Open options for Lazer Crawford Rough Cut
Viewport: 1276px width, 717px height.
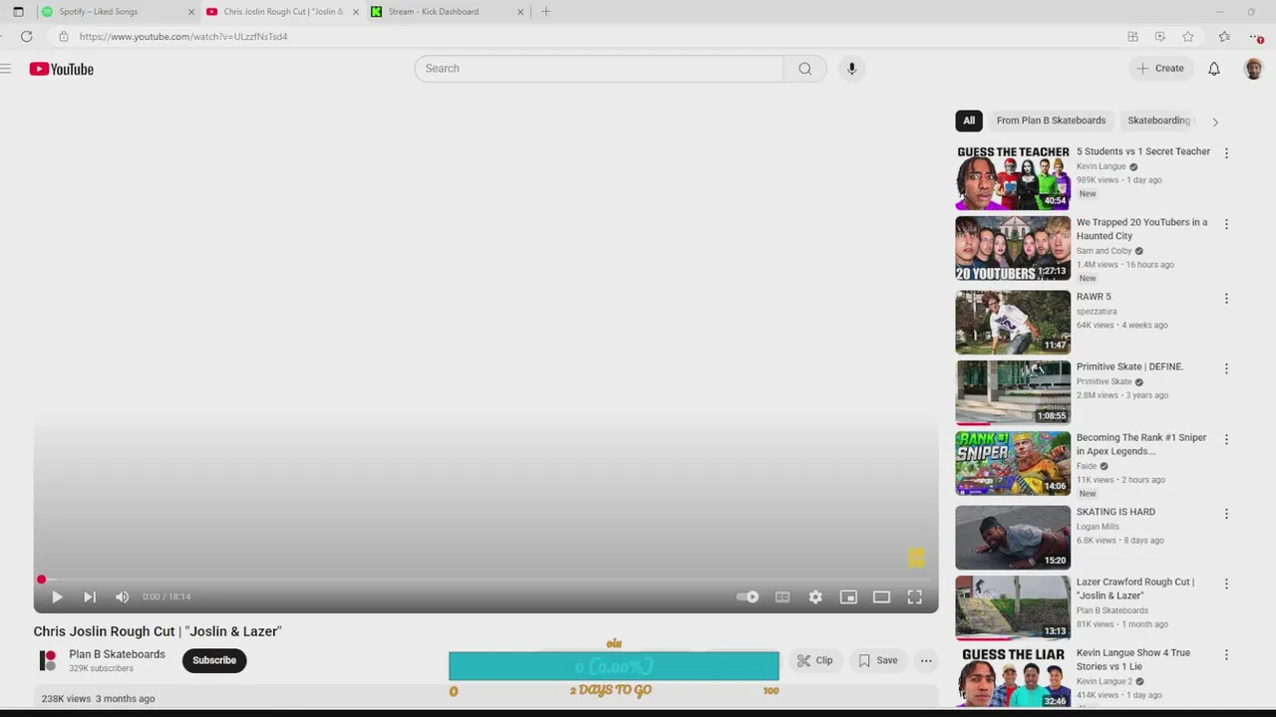click(1226, 584)
